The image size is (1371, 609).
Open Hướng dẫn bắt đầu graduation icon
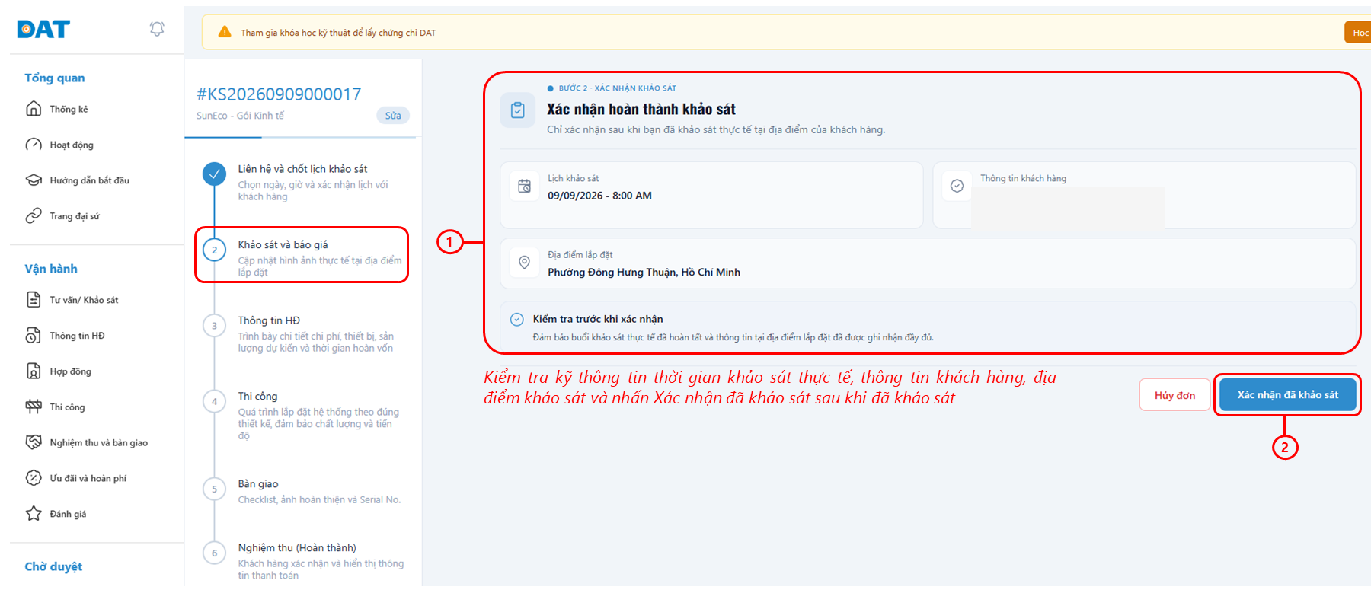34,180
